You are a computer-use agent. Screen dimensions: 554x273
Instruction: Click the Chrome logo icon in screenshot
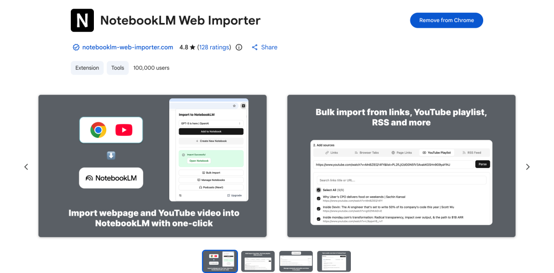point(98,130)
